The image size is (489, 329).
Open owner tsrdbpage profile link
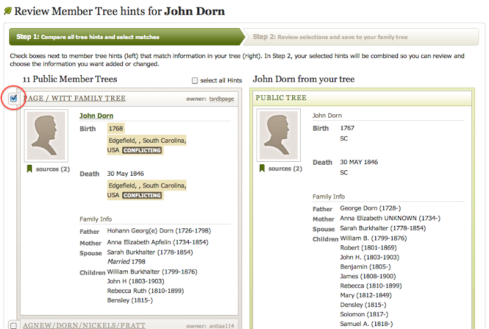[221, 99]
